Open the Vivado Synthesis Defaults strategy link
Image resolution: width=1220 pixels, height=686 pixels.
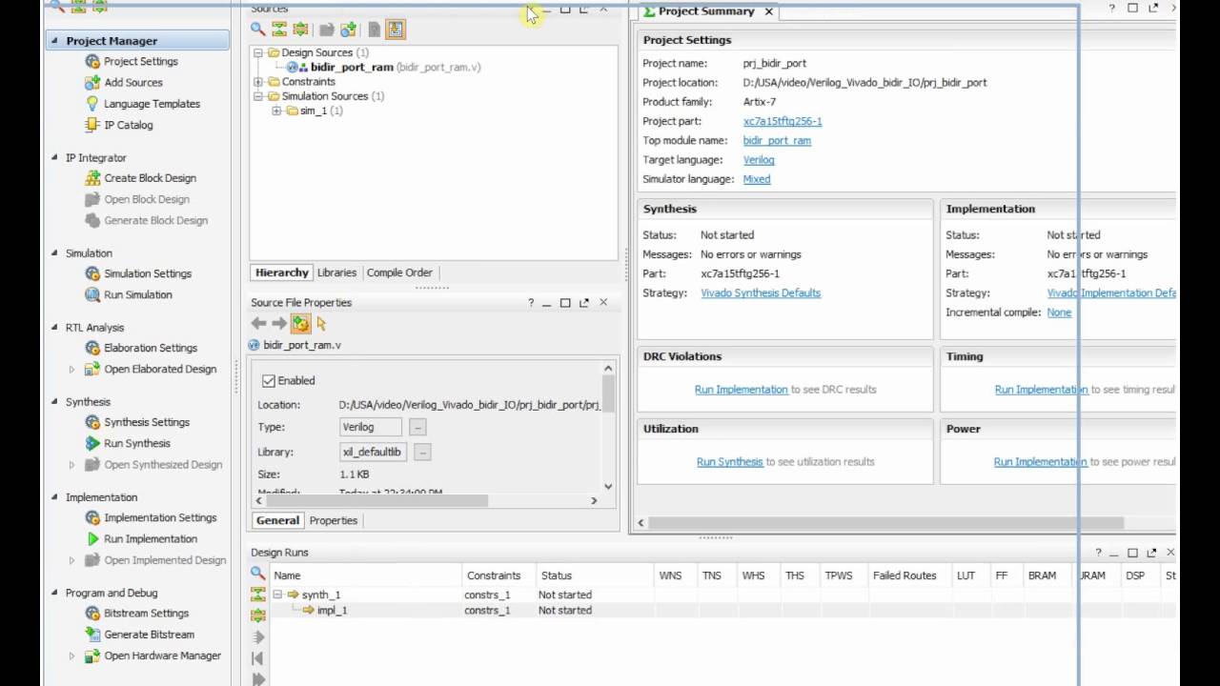(761, 293)
